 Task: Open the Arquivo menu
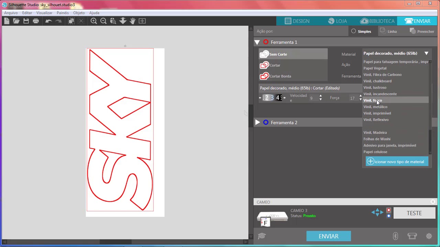[x=11, y=13]
